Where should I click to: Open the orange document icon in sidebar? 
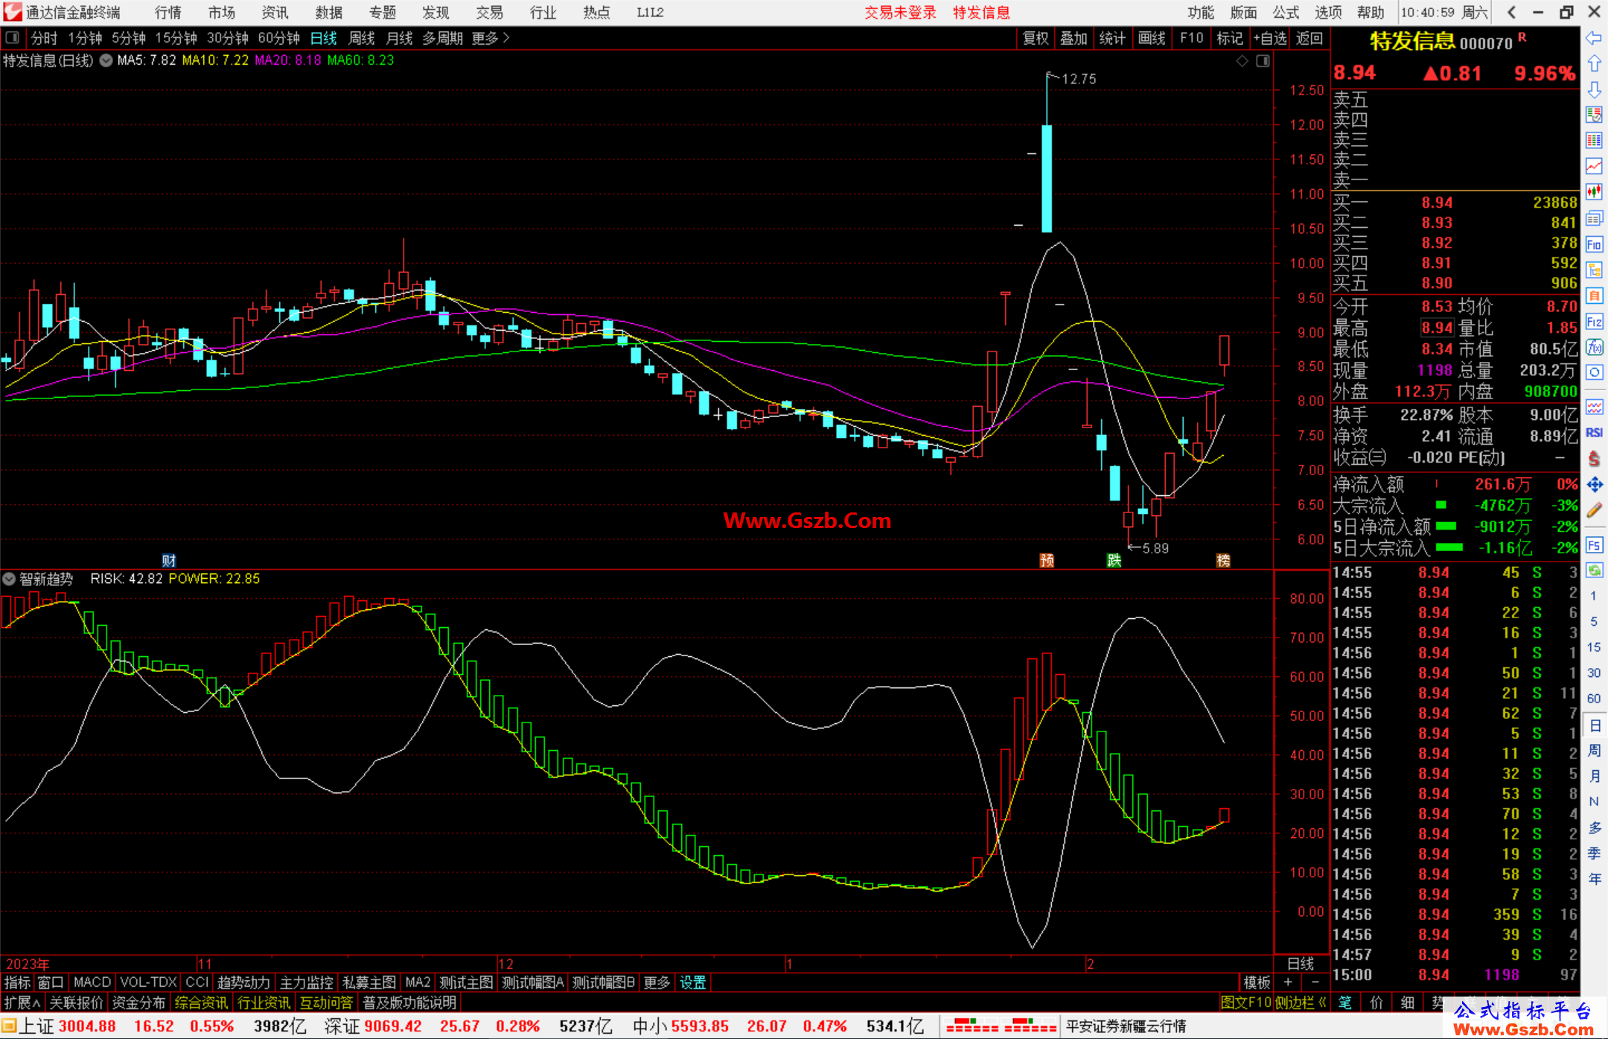1594,296
